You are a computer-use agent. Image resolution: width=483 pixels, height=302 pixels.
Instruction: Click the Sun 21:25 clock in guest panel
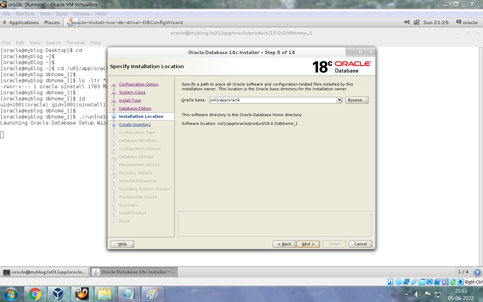coord(436,22)
